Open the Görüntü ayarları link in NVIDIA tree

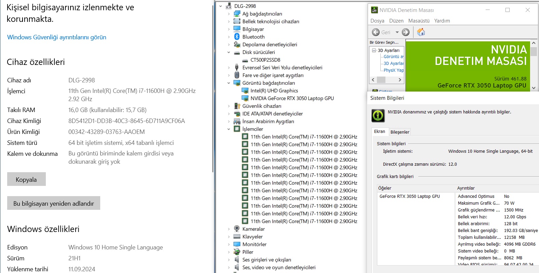coord(394,57)
